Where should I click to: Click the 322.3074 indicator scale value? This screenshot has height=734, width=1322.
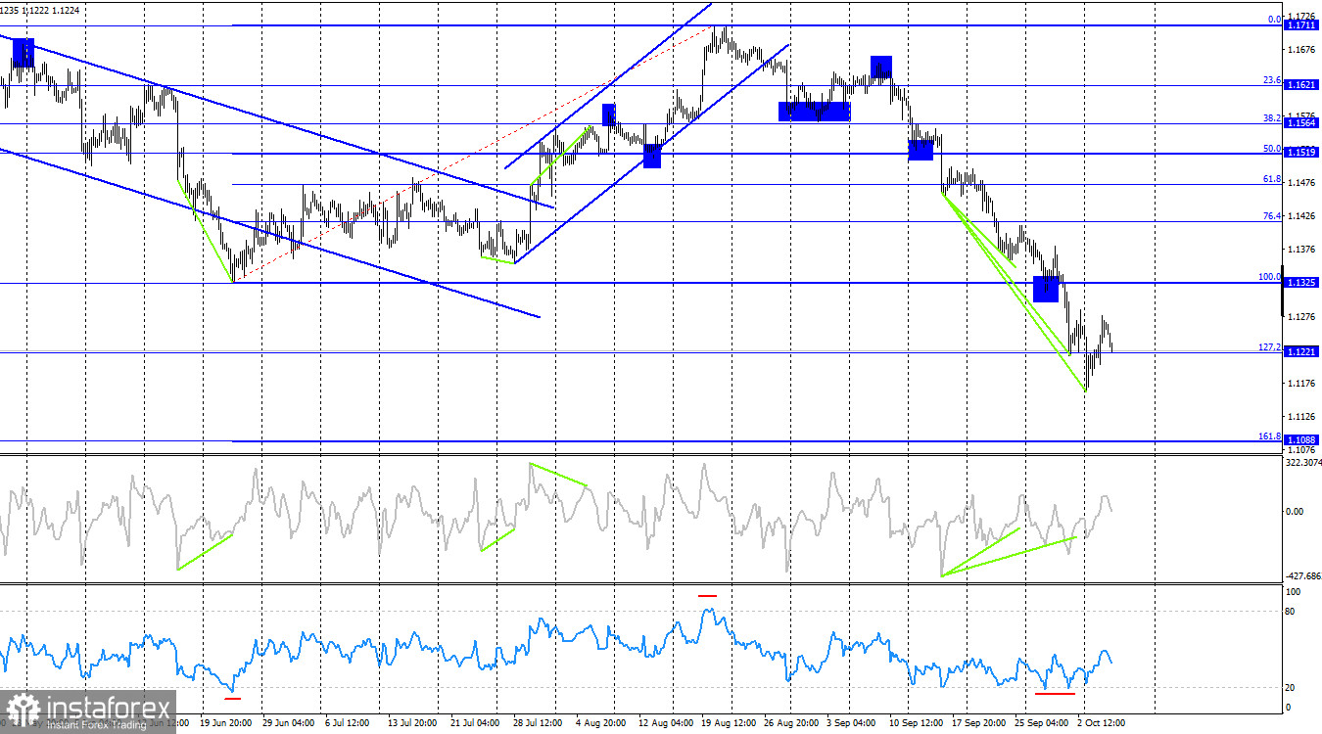(1304, 463)
